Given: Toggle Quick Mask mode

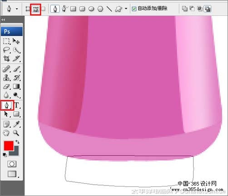Looking at the screenshot, I should [12, 164].
